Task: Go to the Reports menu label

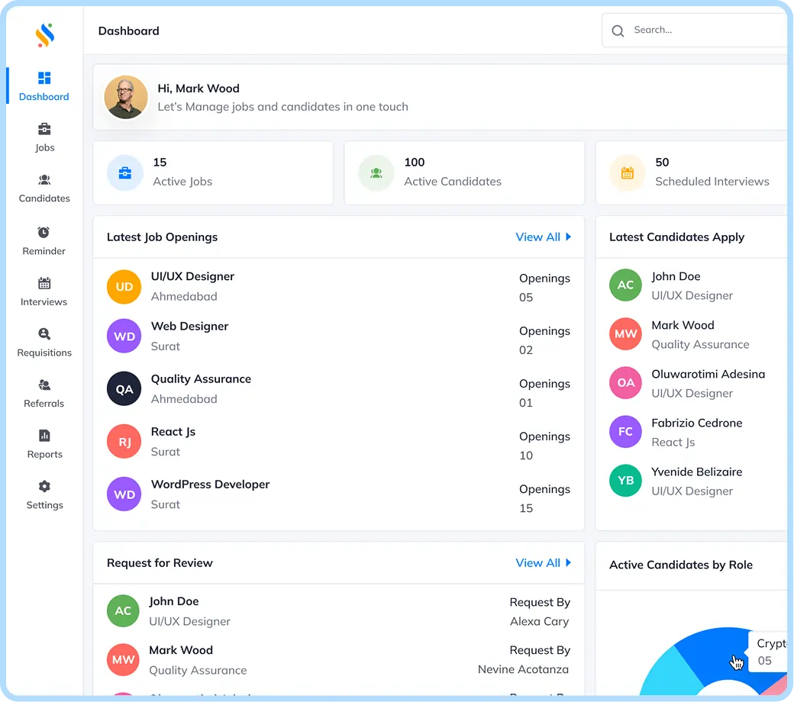Action: click(44, 455)
